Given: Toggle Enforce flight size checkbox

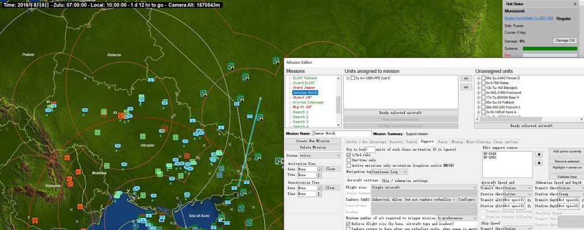Looking at the screenshot, I should pyautogui.click(x=348, y=224).
